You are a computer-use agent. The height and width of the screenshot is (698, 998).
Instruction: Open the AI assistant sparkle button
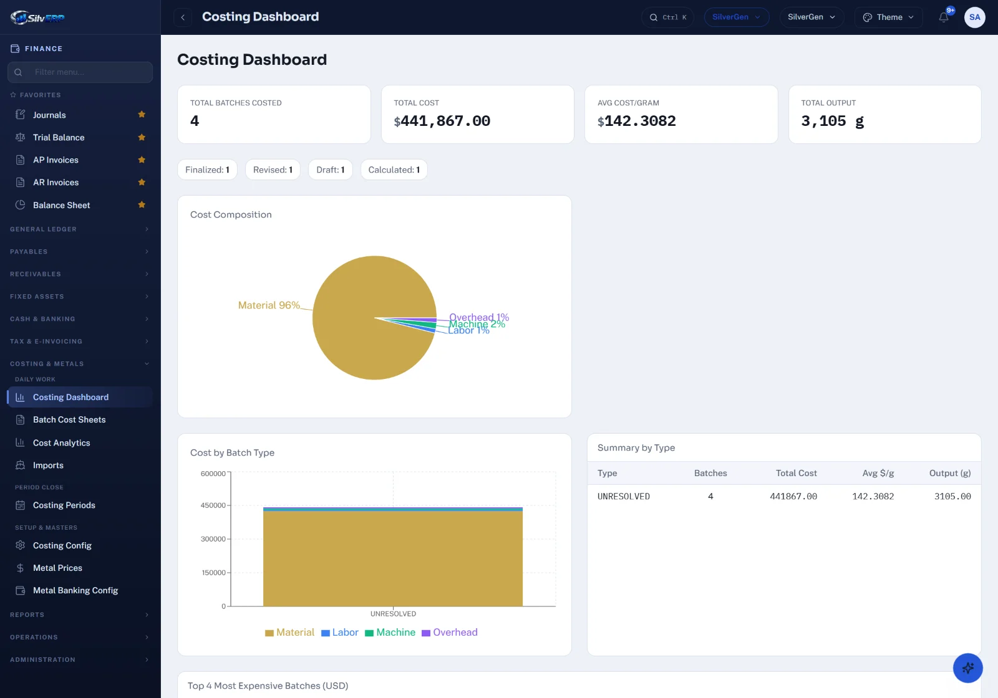[968, 668]
